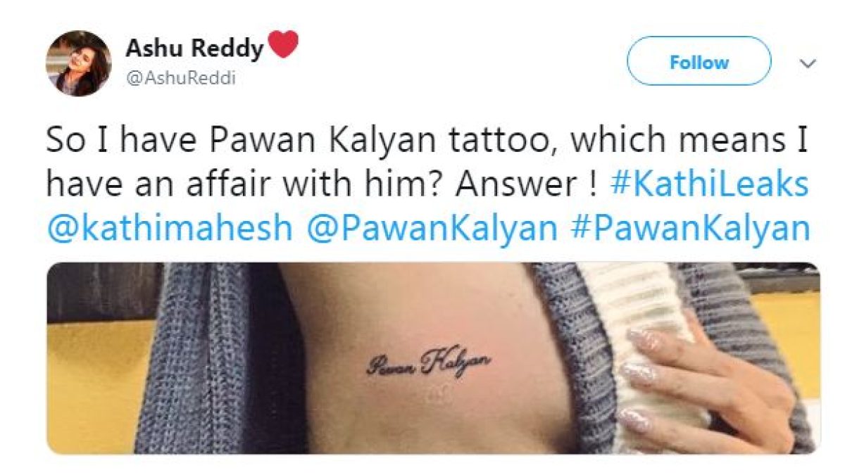The height and width of the screenshot is (475, 845).
Task: Click the tweet's first line of text
Action: [427, 141]
